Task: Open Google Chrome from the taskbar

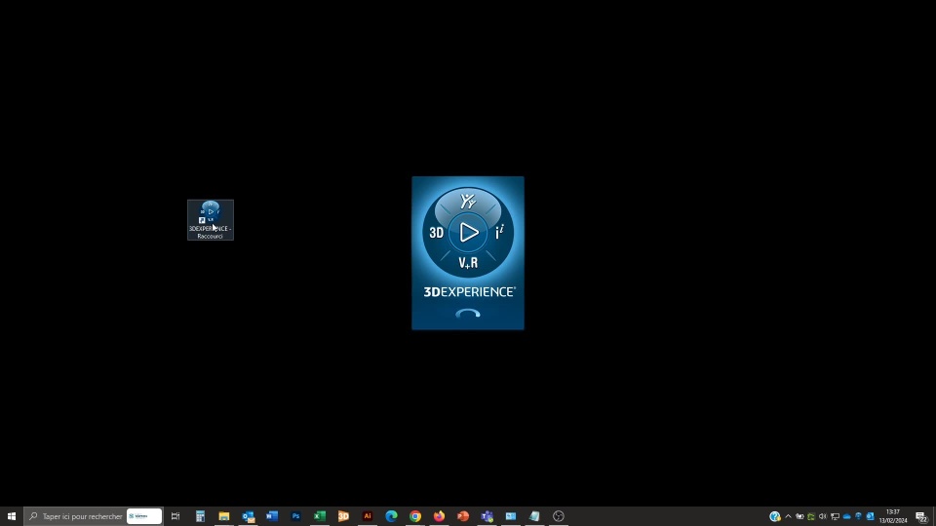Action: (x=415, y=516)
